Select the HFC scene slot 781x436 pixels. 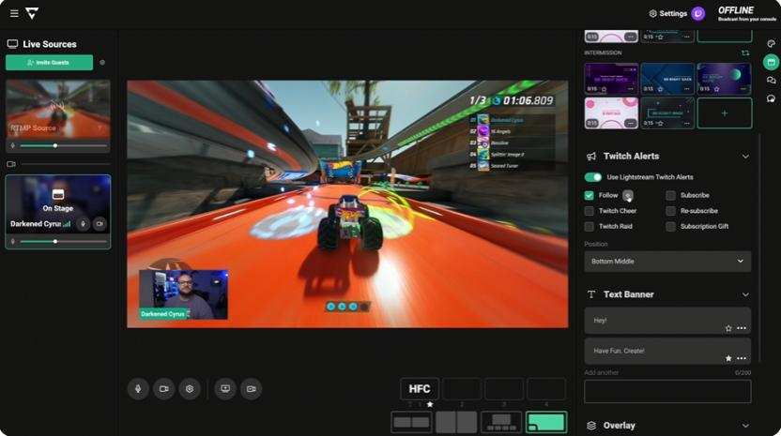(420, 389)
